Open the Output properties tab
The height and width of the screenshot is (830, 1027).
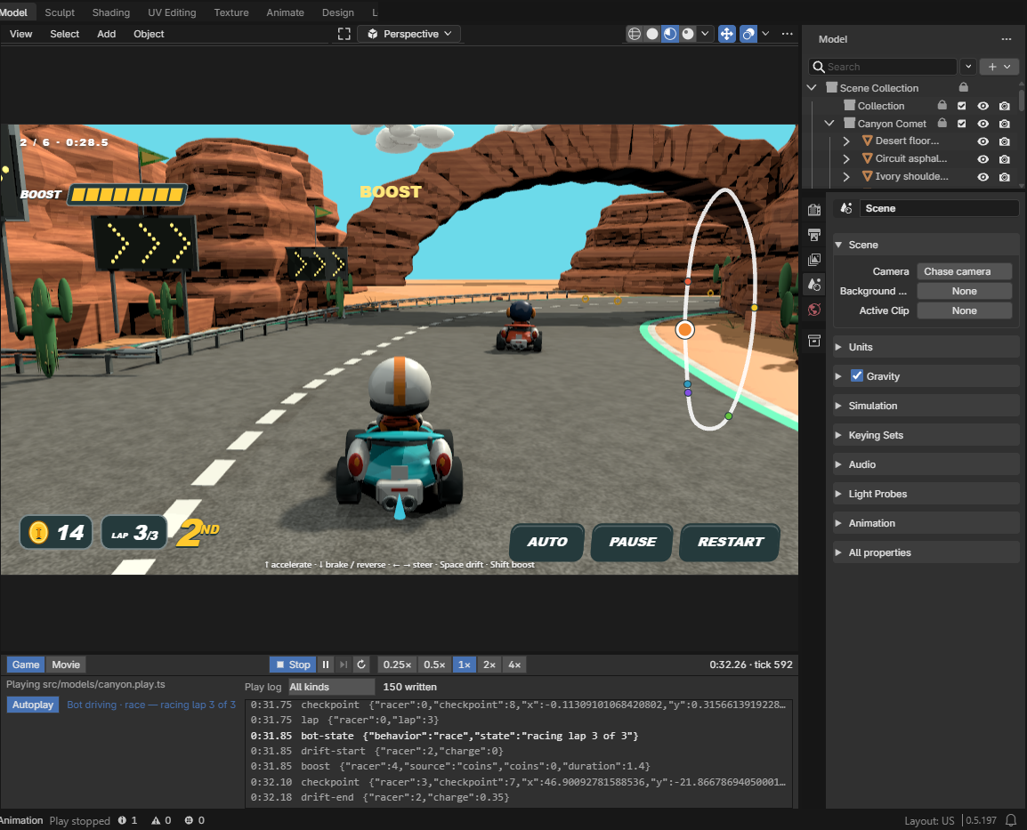point(814,235)
